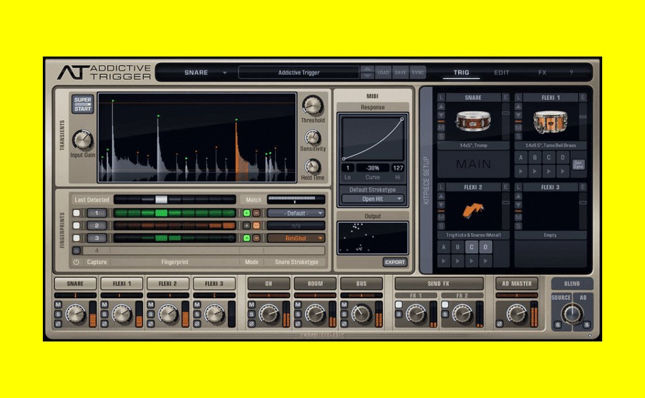Open the Default stroketype dropdown on row 1

click(296, 213)
